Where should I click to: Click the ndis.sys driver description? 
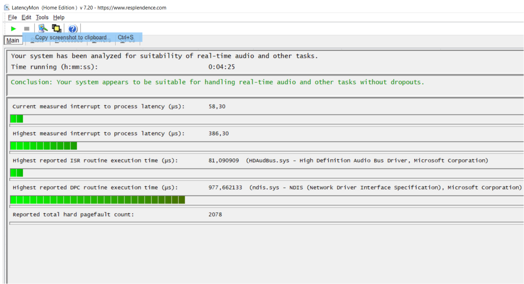[x=386, y=187]
